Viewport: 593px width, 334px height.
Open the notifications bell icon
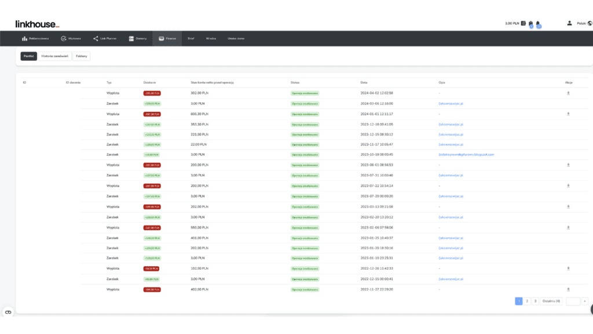[x=538, y=24]
